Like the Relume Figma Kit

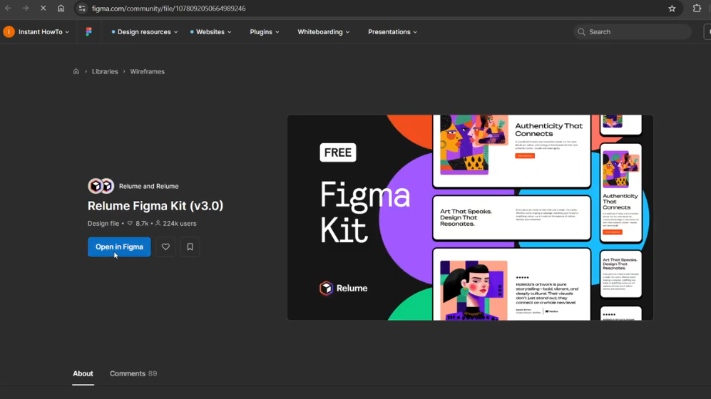pyautogui.click(x=165, y=247)
